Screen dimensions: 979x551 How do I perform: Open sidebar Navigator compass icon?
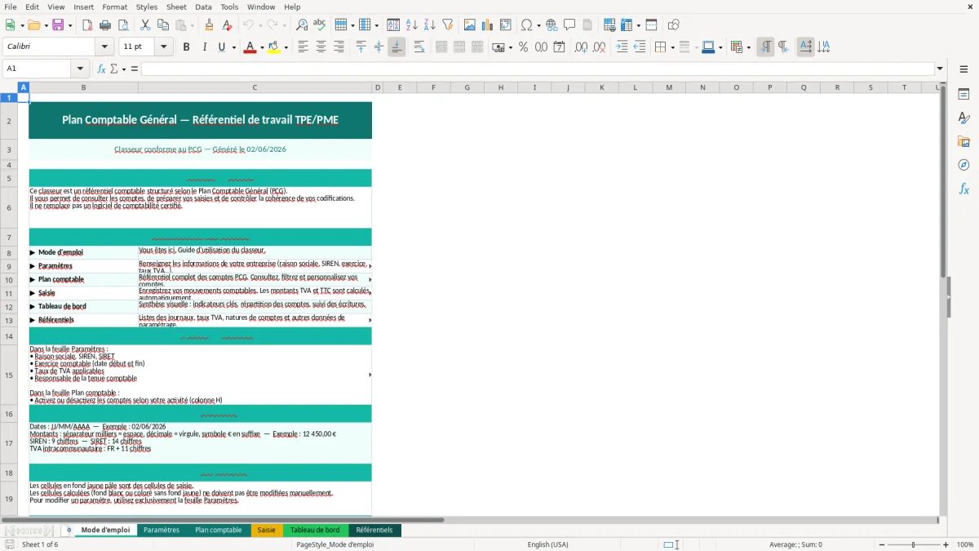pos(963,165)
